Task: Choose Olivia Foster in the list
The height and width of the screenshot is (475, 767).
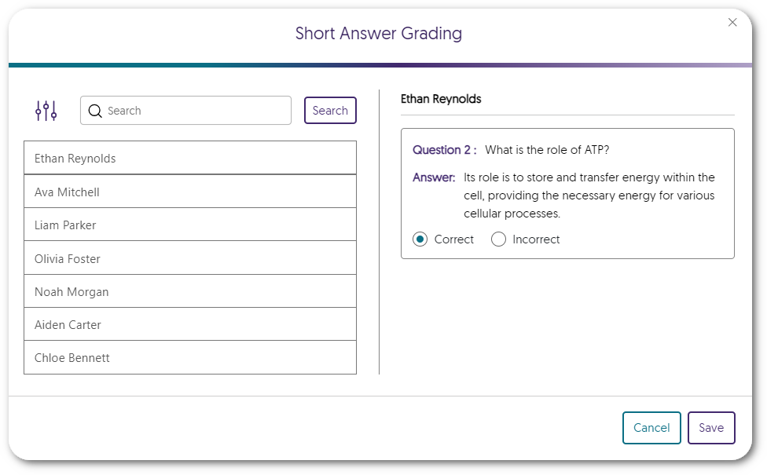Action: [190, 259]
